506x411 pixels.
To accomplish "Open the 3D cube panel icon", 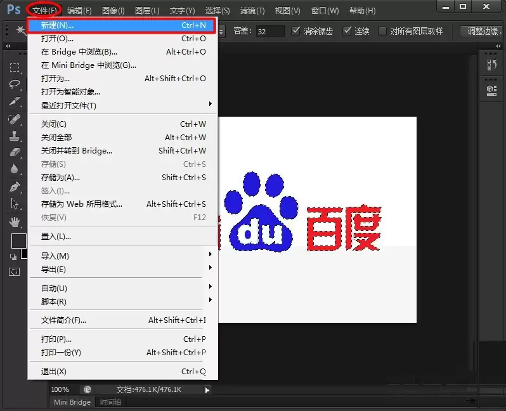I will (x=492, y=90).
